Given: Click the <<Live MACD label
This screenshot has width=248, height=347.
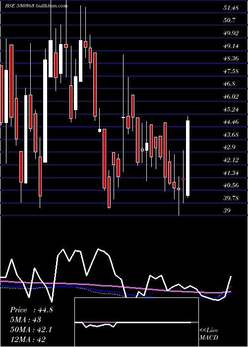Looking at the screenshot, I should (x=209, y=334).
